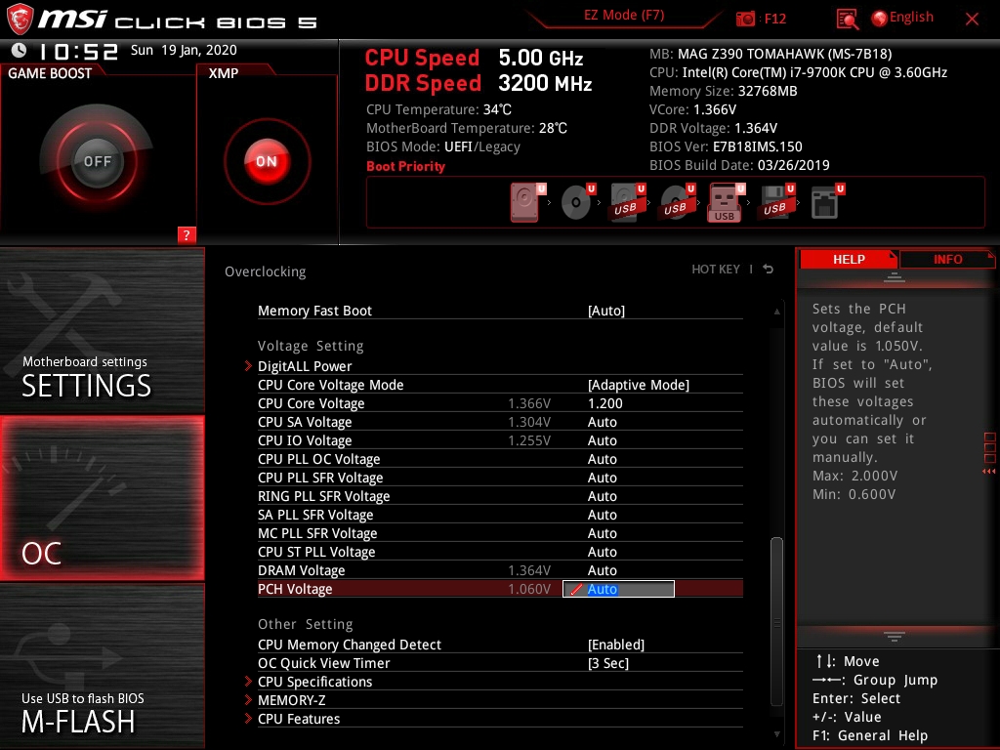The image size is (1000, 750).
Task: Click the language globe icon
Action: pos(880,19)
